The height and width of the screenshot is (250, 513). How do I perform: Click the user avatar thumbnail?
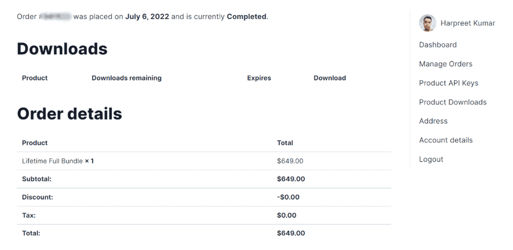pos(427,23)
